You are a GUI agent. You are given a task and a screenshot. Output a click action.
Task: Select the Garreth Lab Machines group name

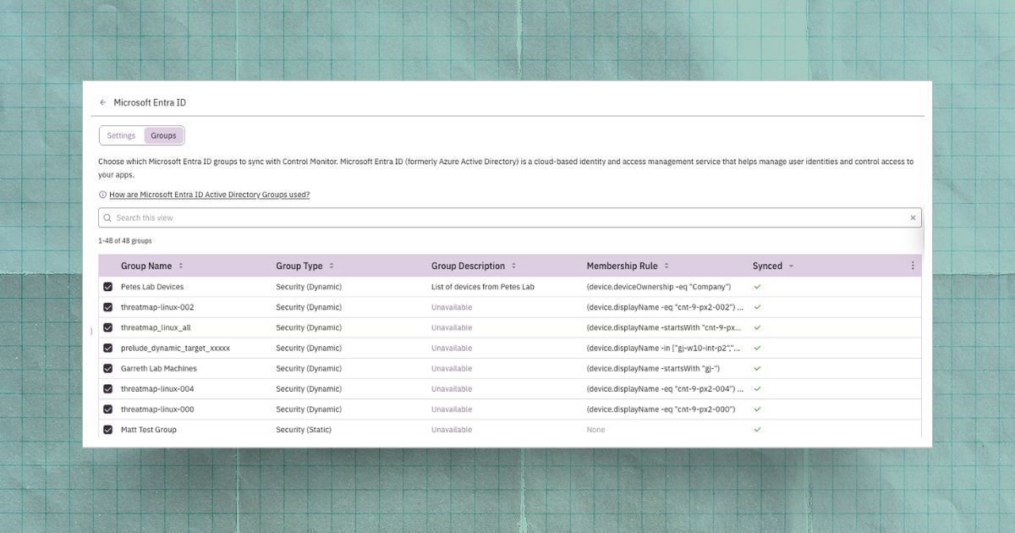click(159, 368)
